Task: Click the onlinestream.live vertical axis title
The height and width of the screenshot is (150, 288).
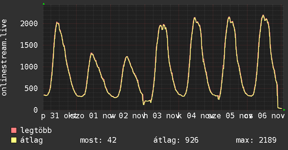Action: tap(4, 58)
